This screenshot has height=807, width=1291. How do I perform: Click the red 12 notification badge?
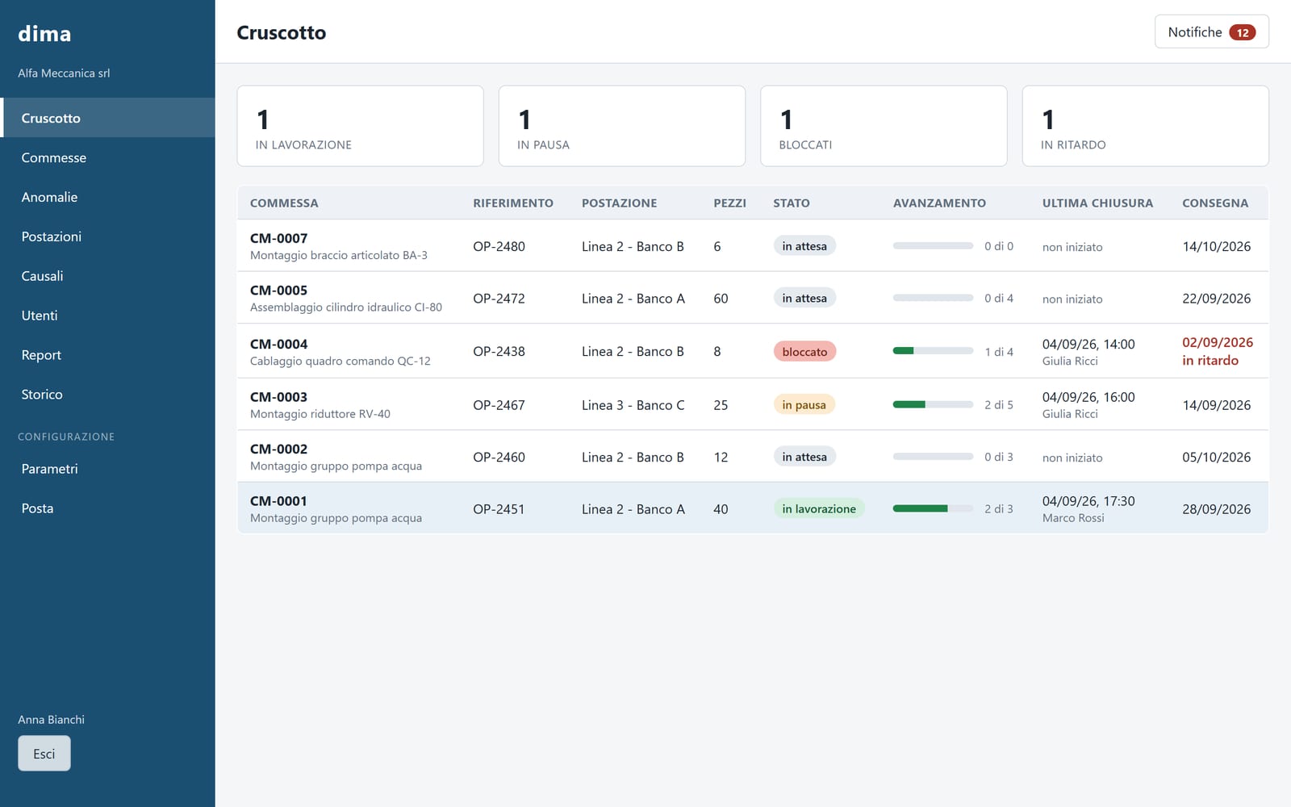tap(1242, 32)
